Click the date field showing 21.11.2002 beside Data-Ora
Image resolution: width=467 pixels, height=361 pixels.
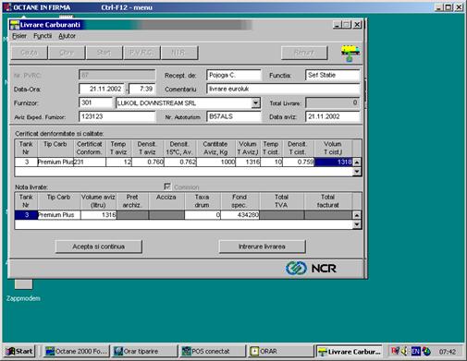point(102,89)
